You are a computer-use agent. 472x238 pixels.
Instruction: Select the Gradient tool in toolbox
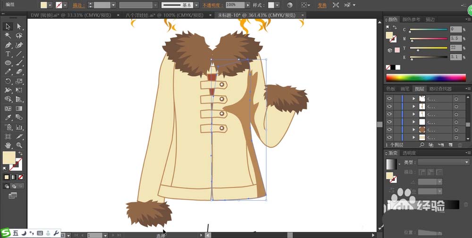click(19, 109)
